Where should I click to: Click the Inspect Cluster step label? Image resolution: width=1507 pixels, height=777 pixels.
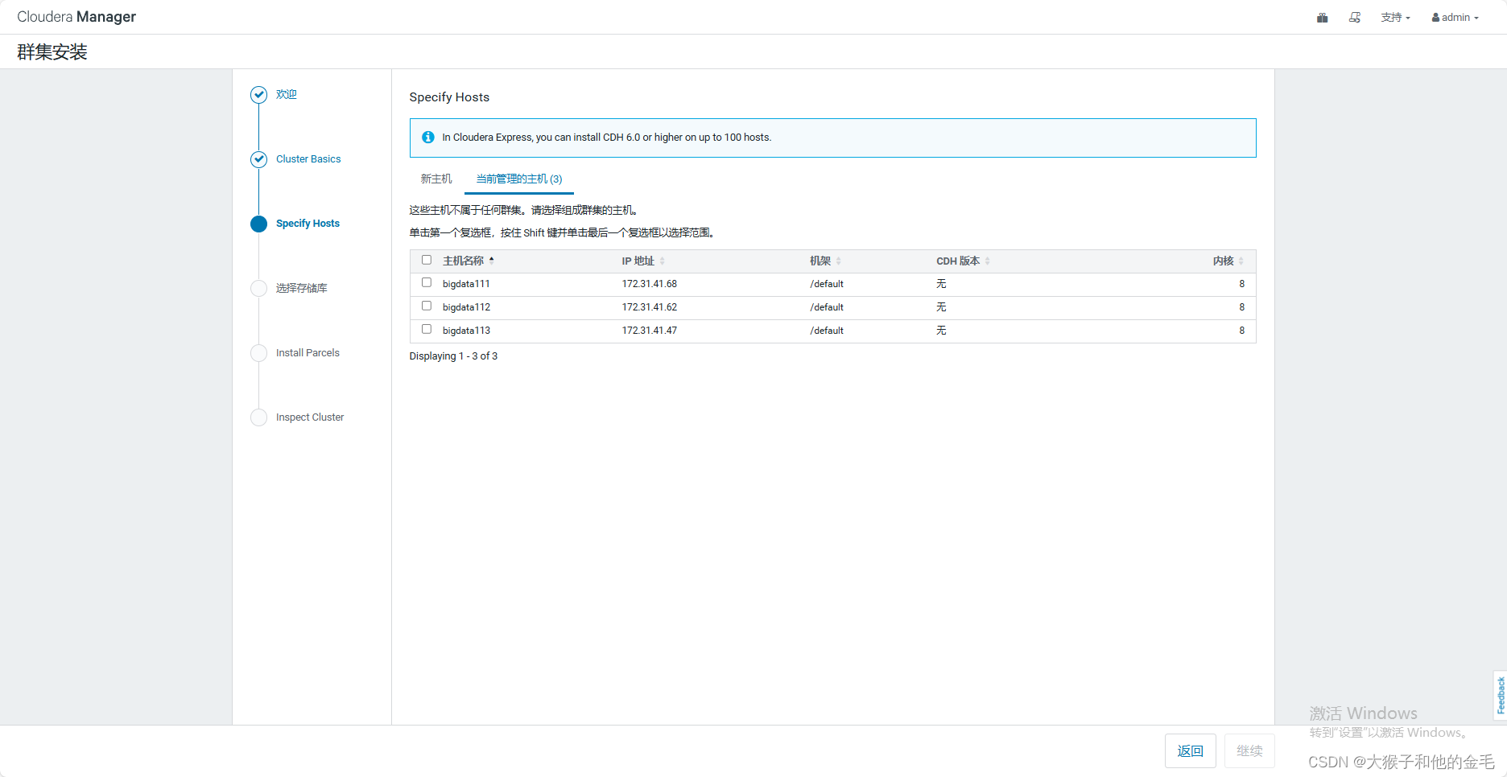coord(310,417)
